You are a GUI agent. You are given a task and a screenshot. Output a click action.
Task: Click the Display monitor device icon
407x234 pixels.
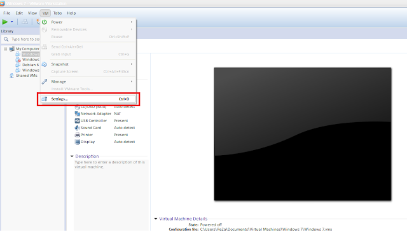click(x=77, y=142)
